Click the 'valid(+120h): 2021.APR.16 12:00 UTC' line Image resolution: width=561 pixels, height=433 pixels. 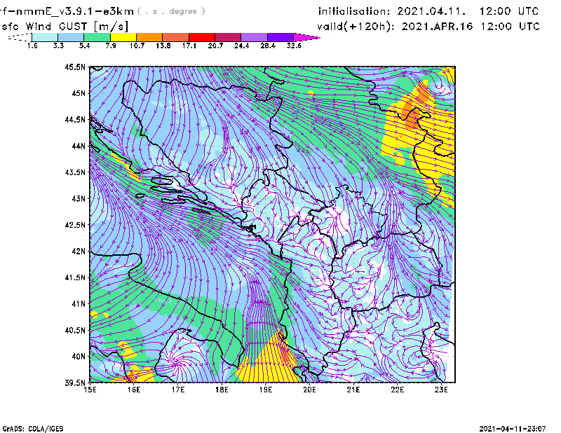pyautogui.click(x=428, y=27)
